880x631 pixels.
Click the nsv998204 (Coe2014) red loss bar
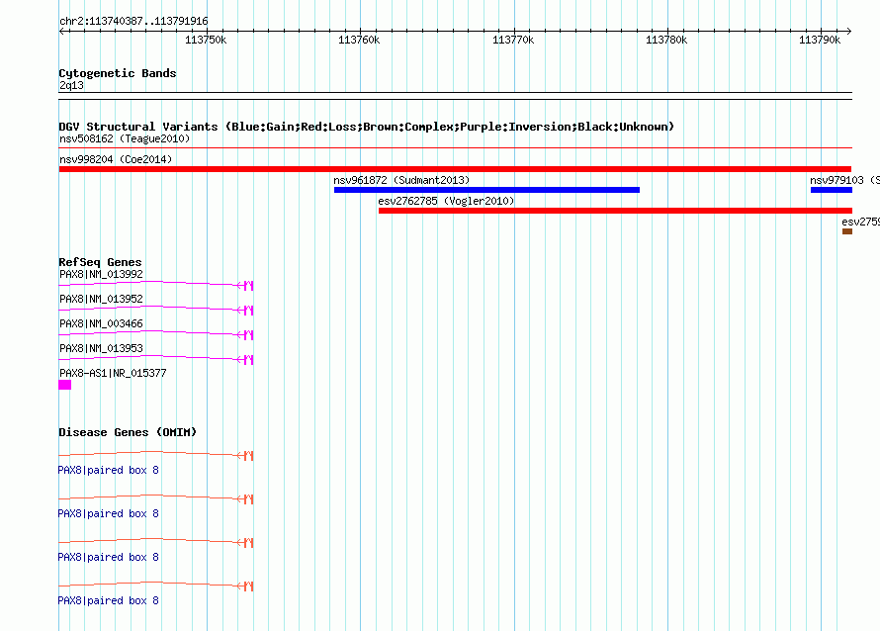pyautogui.click(x=455, y=169)
